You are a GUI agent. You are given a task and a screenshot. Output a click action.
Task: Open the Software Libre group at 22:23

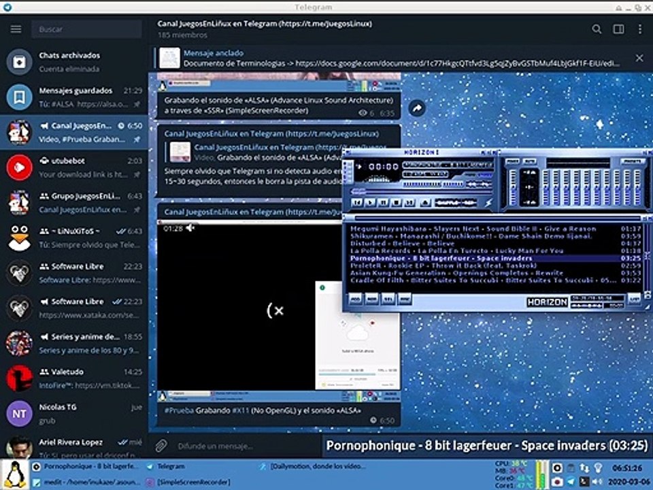(74, 273)
